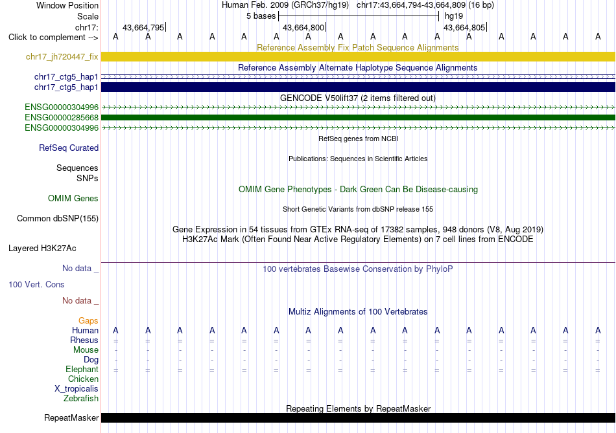Click the dark green ENSG00000285668 exon bar
The width and height of the screenshot is (616, 433).
(358, 117)
